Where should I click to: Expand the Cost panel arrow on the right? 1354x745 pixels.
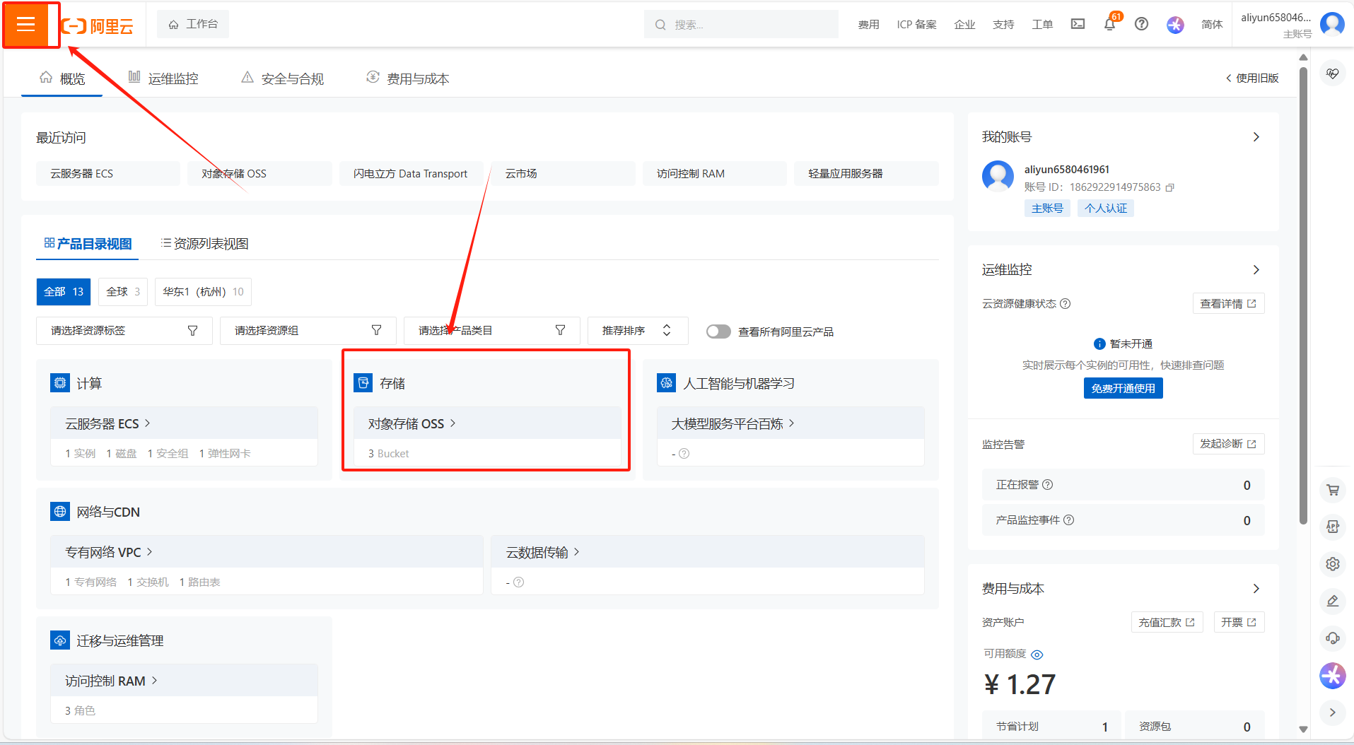[x=1256, y=589]
